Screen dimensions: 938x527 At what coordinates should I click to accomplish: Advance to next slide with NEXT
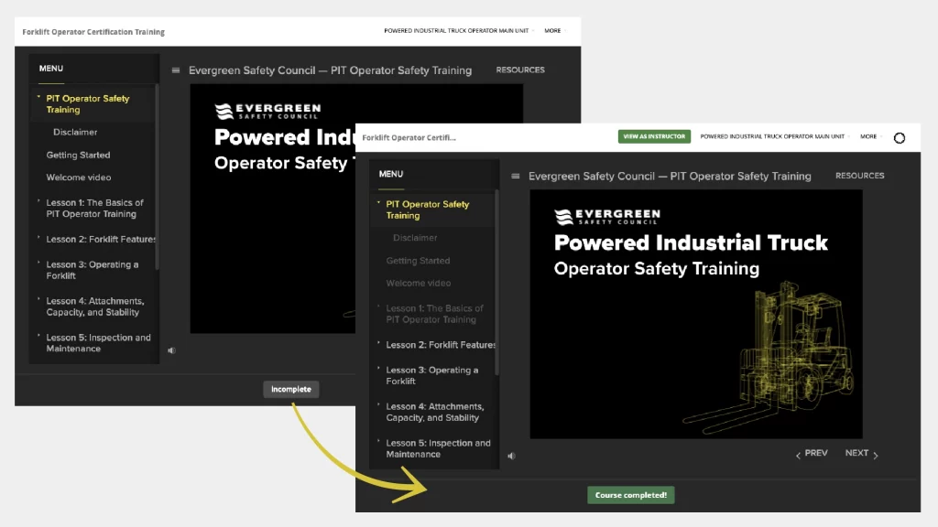(861, 454)
